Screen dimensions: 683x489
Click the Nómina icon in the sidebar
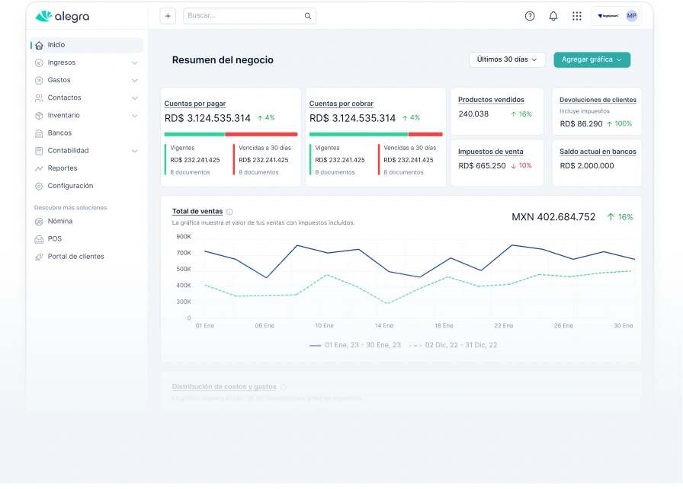39,222
